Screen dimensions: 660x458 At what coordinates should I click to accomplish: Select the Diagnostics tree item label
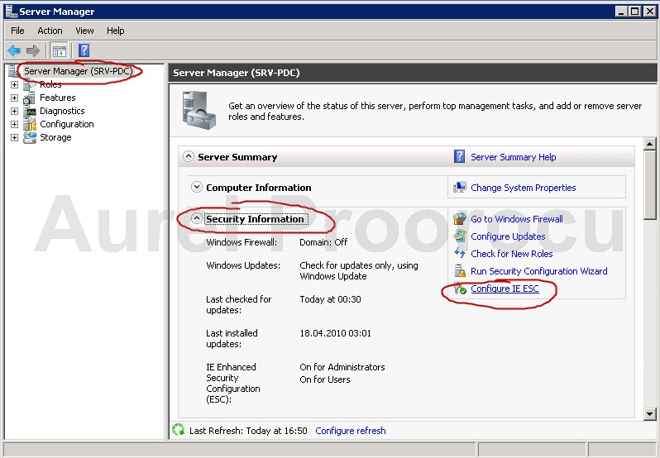tap(62, 111)
